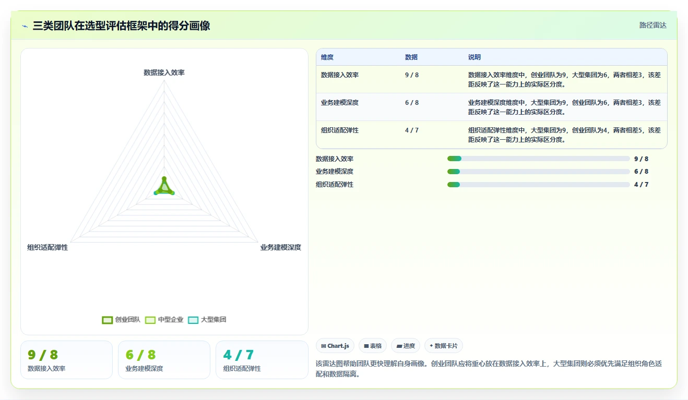Click the 9 / 8 table cell
Screen dimensions: 688x400
(x=412, y=75)
